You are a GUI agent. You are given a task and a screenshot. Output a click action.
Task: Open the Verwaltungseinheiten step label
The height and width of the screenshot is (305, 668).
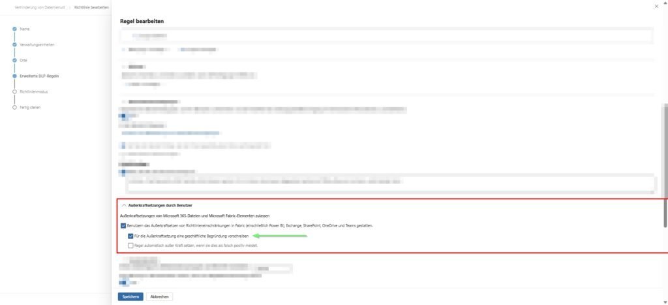point(37,45)
